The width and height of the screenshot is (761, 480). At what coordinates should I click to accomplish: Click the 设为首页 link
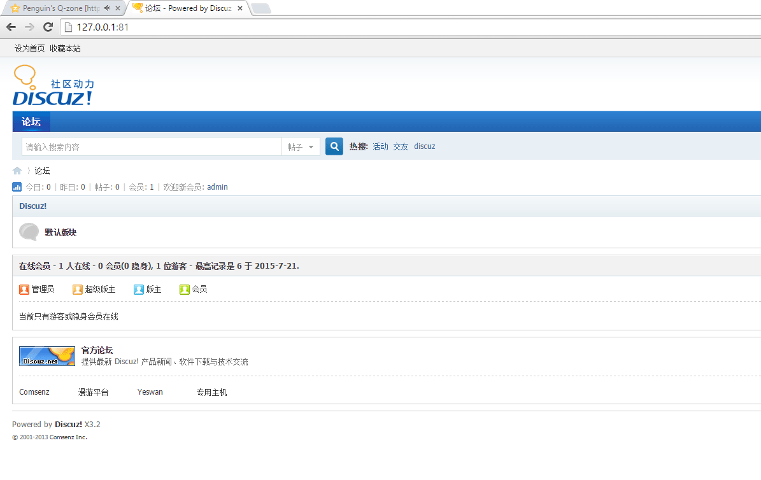29,48
